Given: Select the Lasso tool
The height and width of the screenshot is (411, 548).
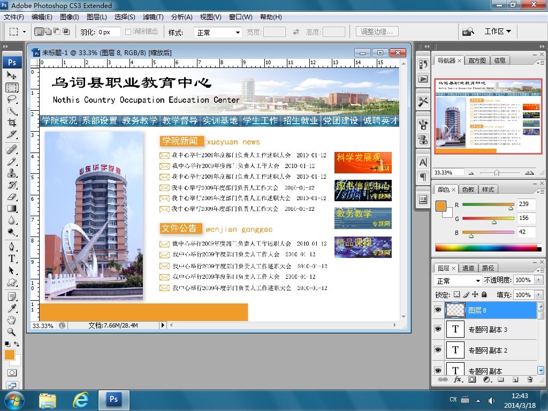Looking at the screenshot, I should (x=12, y=99).
